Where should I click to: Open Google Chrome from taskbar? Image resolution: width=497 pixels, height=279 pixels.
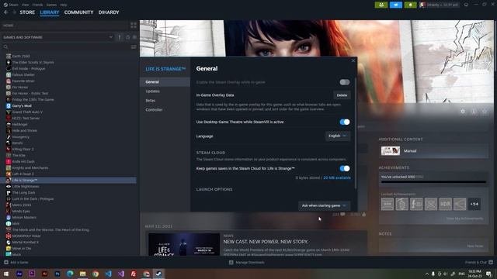(x=96, y=274)
